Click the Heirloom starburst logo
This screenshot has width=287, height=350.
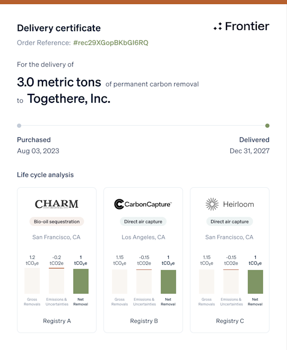tap(212, 204)
